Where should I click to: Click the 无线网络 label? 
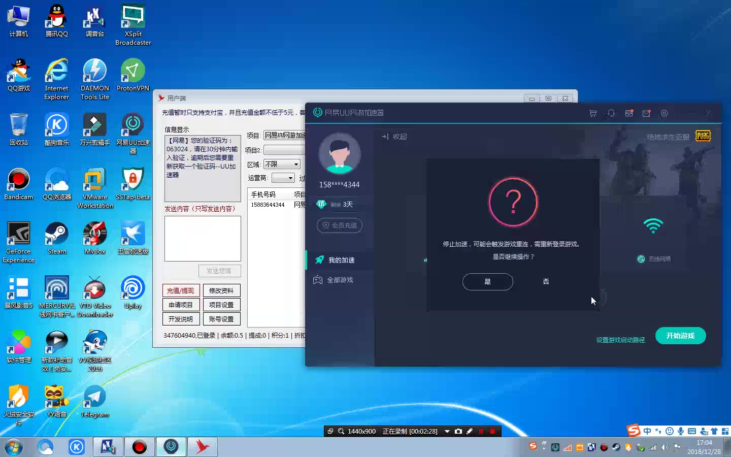659,259
